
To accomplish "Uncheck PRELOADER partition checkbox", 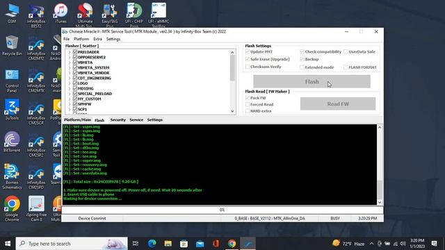I will pyautogui.click(x=75, y=52).
